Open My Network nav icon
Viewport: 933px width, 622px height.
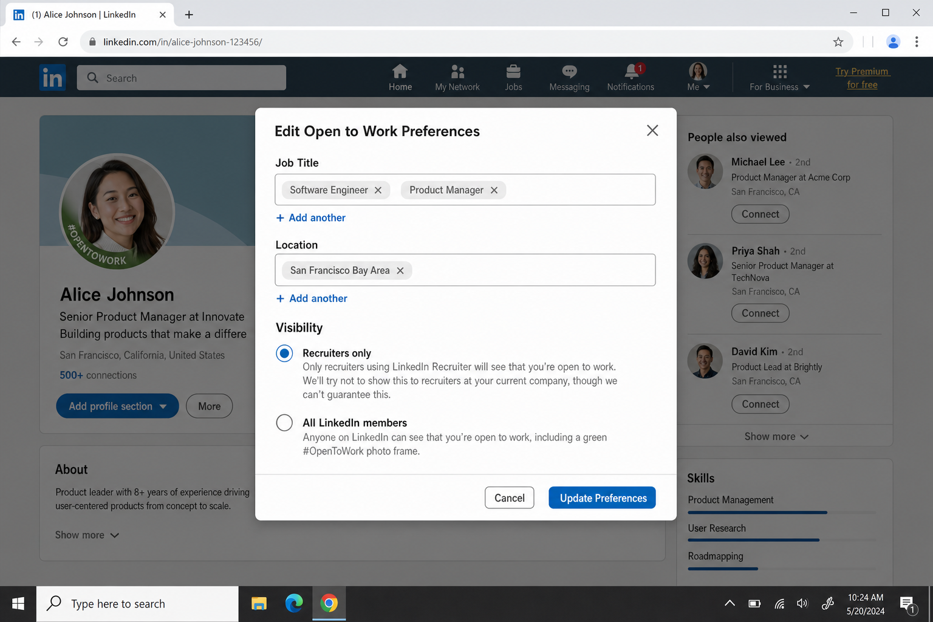coord(457,78)
